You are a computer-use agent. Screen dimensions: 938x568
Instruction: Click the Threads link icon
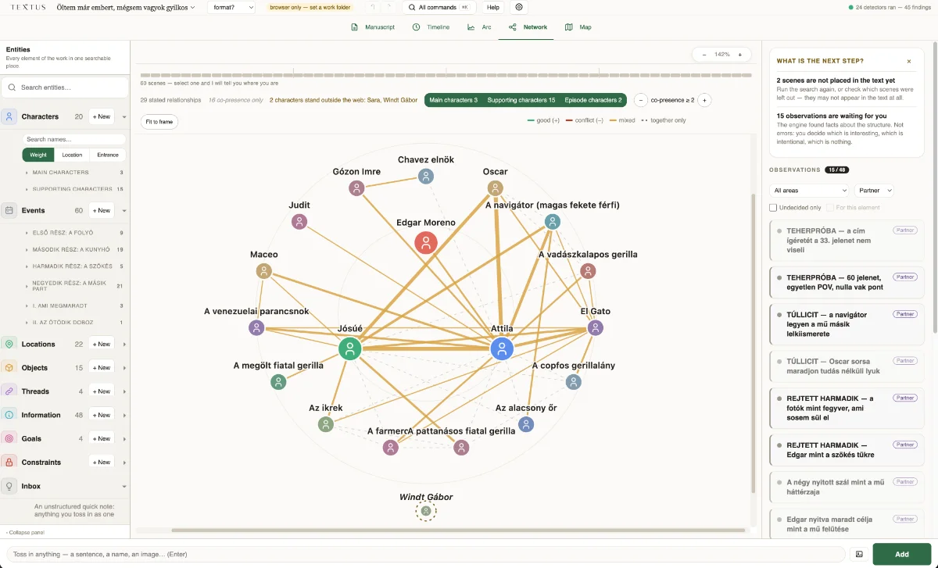[x=9, y=391]
